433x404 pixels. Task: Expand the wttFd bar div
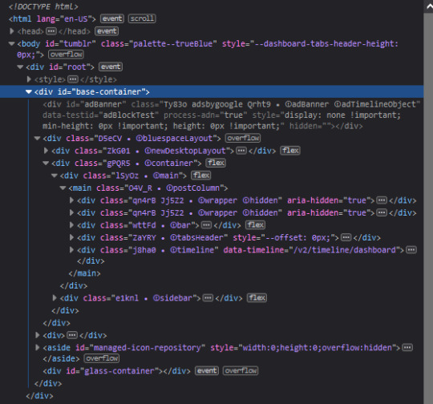(x=71, y=225)
